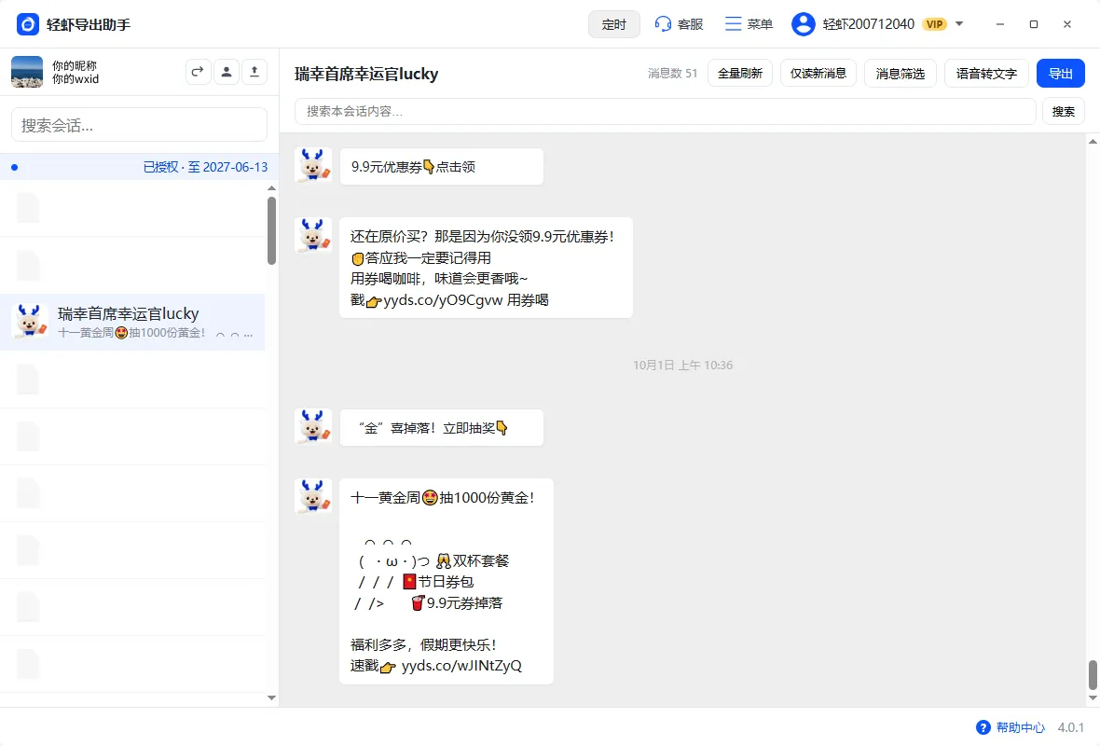Click the chat panel scrollbar thumb
The width and height of the screenshot is (1100, 746).
(1093, 674)
